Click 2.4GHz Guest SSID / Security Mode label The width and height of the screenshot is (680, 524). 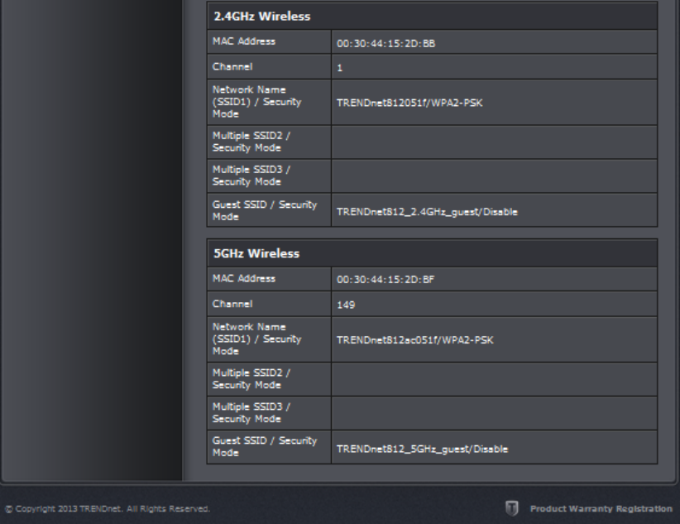pyautogui.click(x=265, y=210)
